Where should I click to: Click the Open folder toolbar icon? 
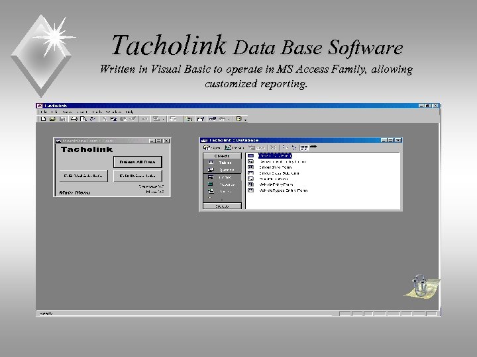pos(52,119)
